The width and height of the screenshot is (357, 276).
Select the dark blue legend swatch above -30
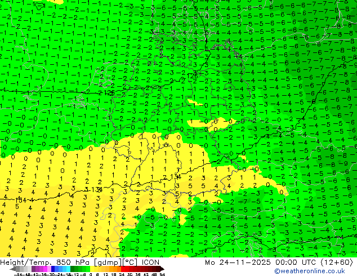point(53,269)
